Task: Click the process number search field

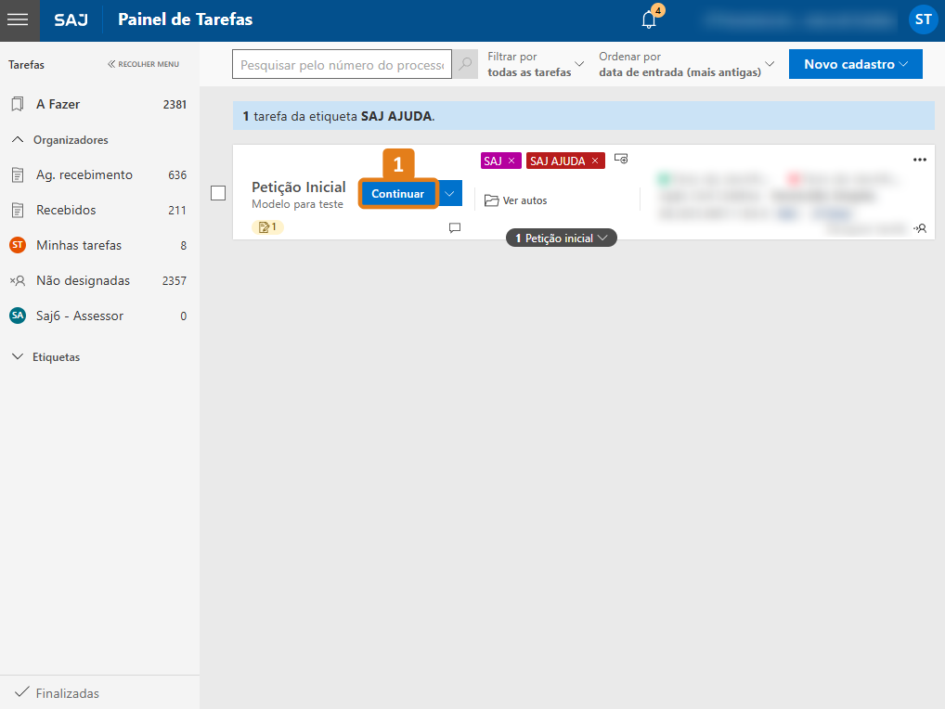Action: 341,65
